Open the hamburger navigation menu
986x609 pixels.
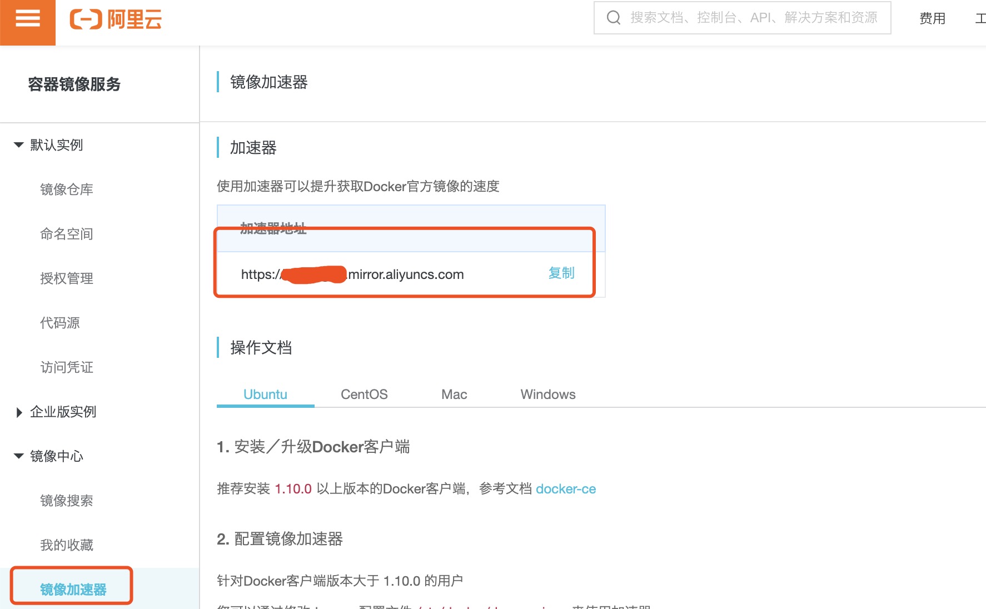click(x=27, y=17)
